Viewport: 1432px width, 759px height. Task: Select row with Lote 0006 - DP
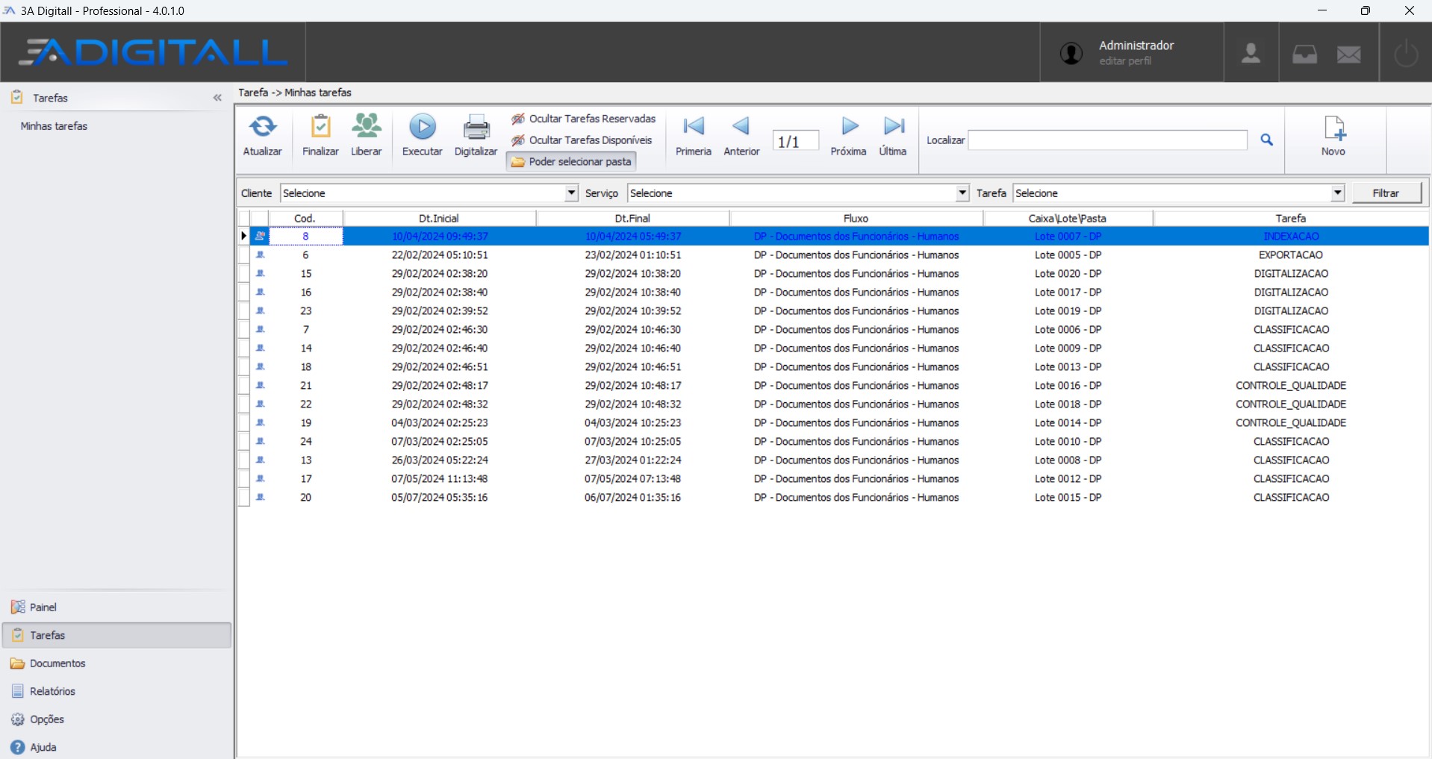(834, 329)
